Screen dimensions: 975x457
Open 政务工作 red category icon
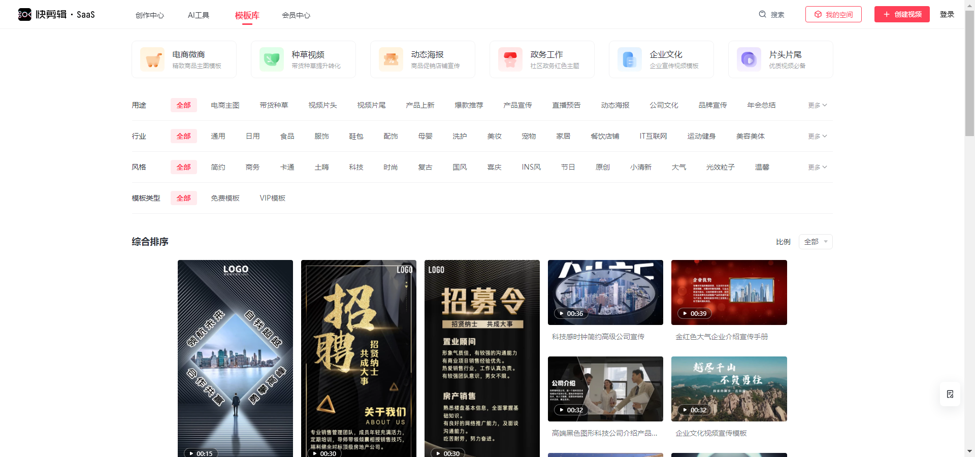coord(510,59)
